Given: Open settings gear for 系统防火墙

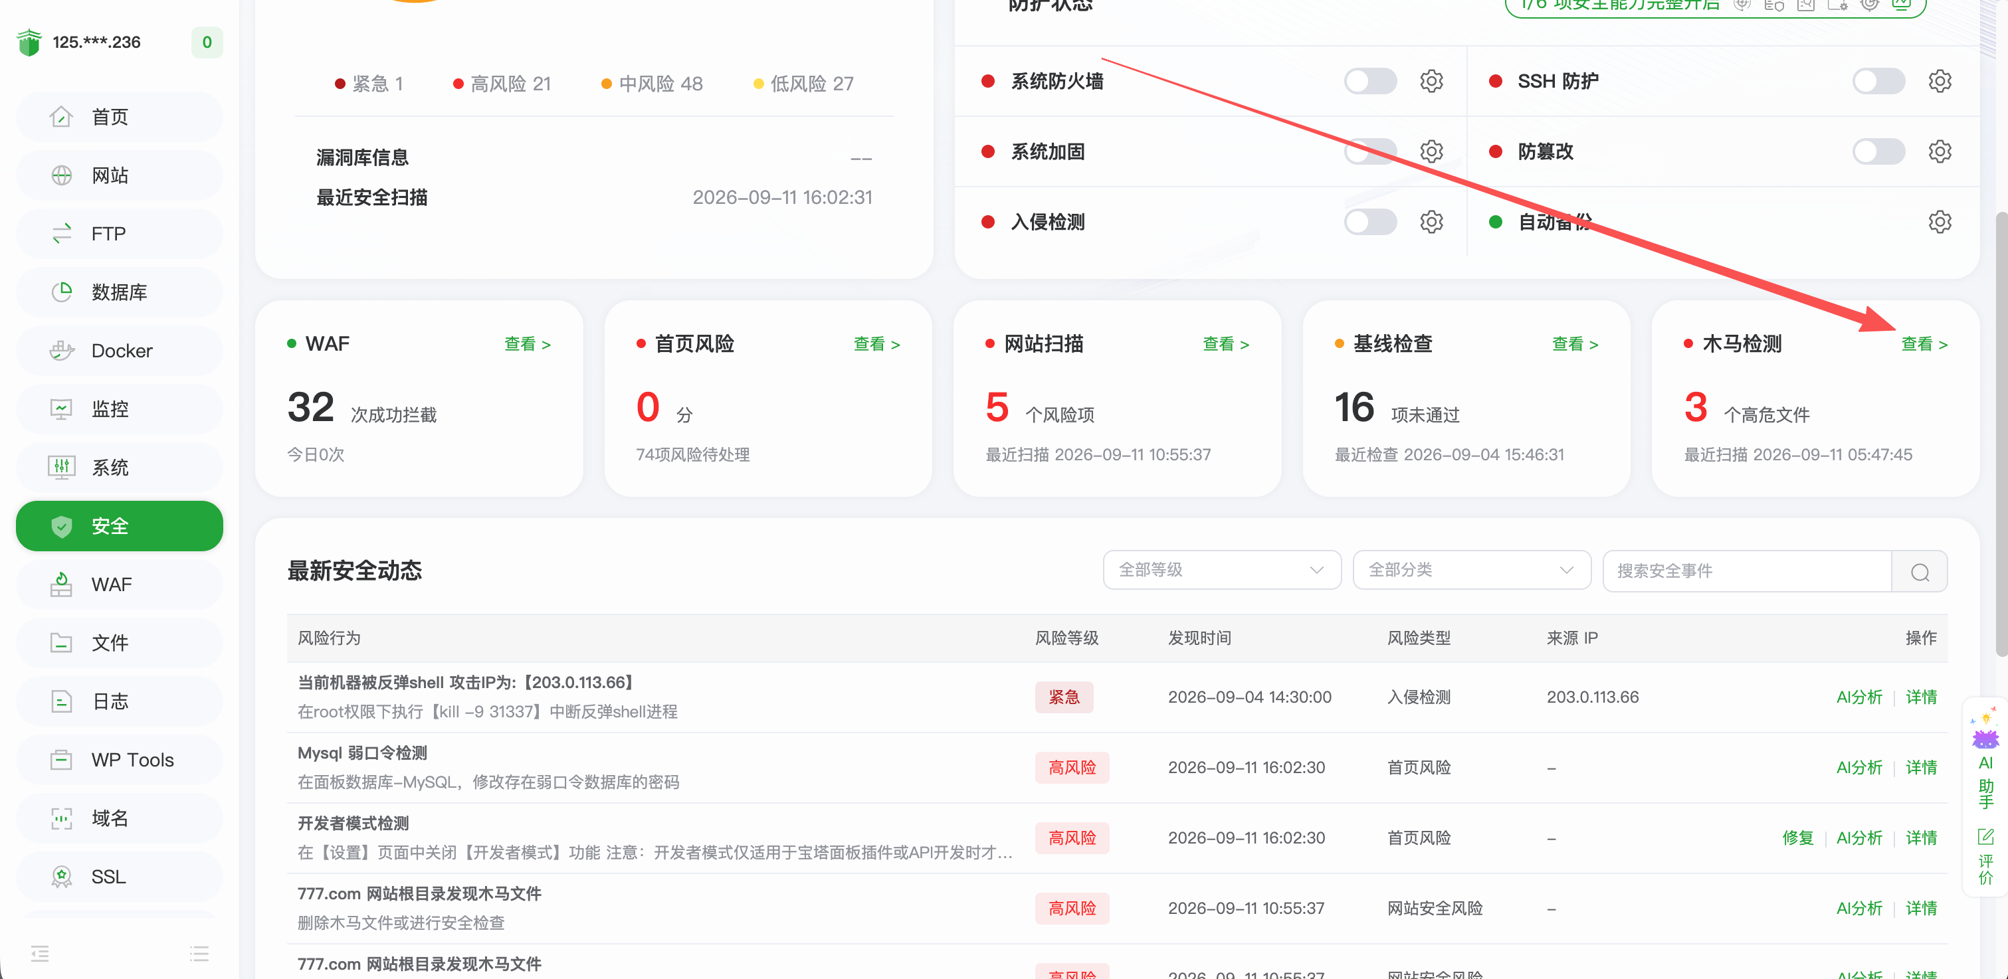Looking at the screenshot, I should [1431, 81].
